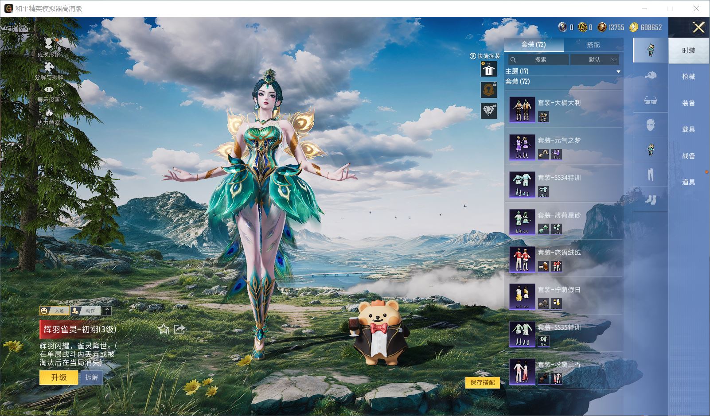Open the 热力档案 flame icon
The image size is (710, 416).
[x=49, y=113]
